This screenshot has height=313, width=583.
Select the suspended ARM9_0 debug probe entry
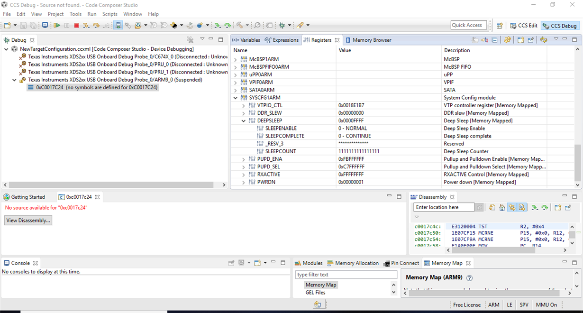tap(111, 80)
